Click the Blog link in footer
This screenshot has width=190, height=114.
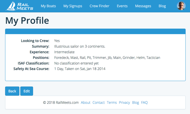136,103
